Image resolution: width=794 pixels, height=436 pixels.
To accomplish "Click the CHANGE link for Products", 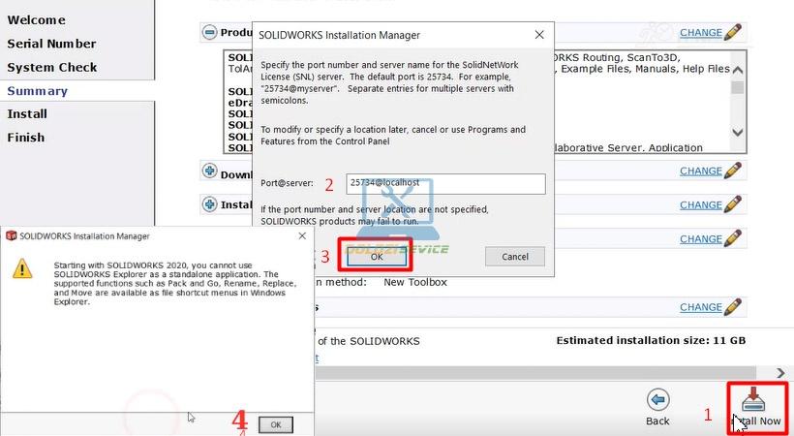I will click(700, 33).
